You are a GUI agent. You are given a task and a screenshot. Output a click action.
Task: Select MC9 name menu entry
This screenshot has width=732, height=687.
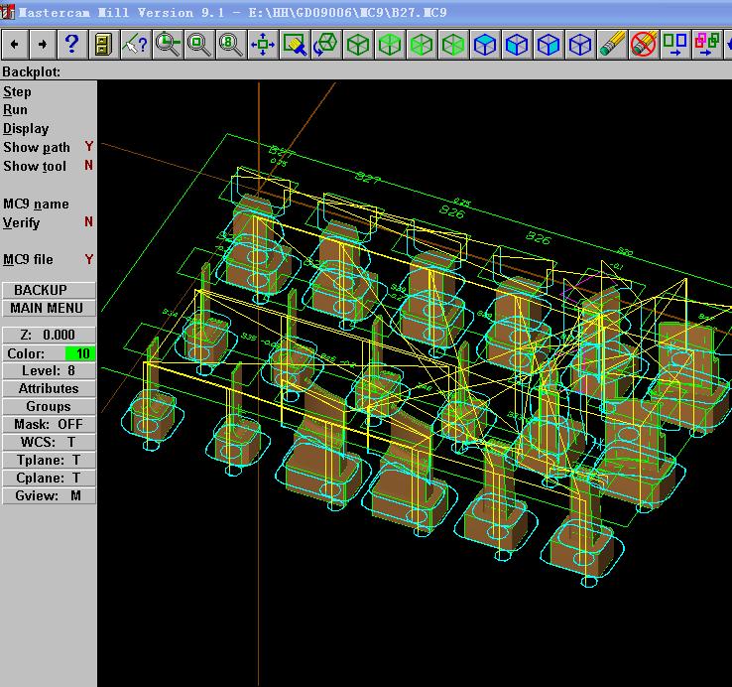pyautogui.click(x=36, y=204)
